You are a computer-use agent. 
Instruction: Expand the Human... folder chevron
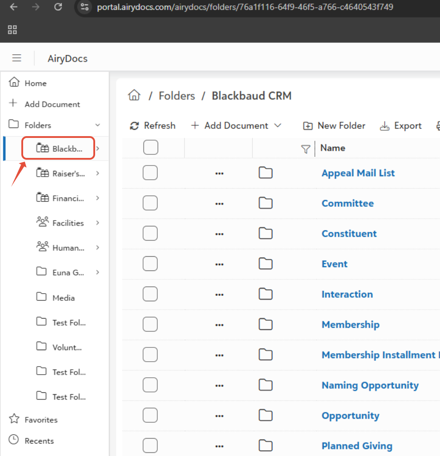click(98, 247)
